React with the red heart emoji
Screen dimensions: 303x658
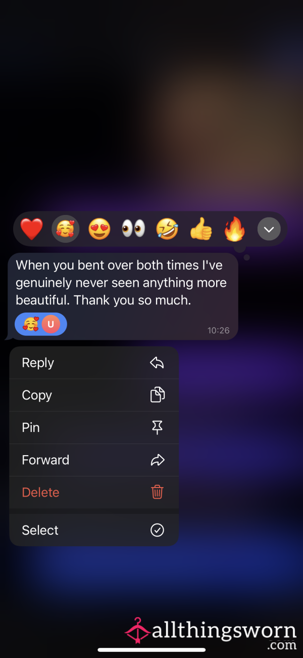[31, 230]
